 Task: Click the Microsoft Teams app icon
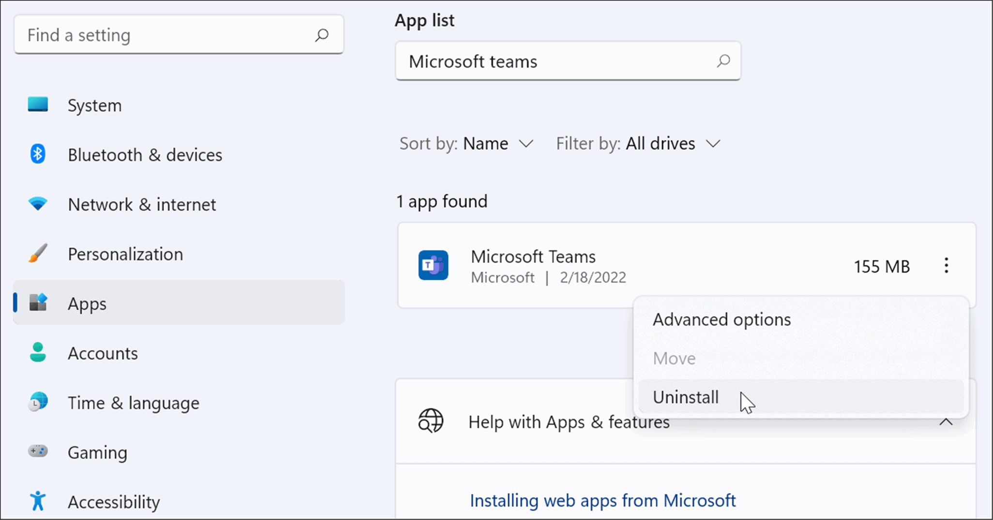(433, 265)
